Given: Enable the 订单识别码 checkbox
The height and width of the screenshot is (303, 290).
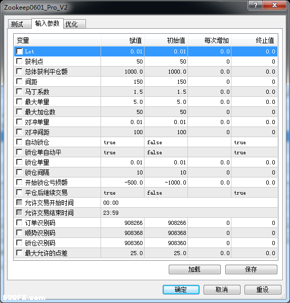Looking at the screenshot, I should pos(19,223).
